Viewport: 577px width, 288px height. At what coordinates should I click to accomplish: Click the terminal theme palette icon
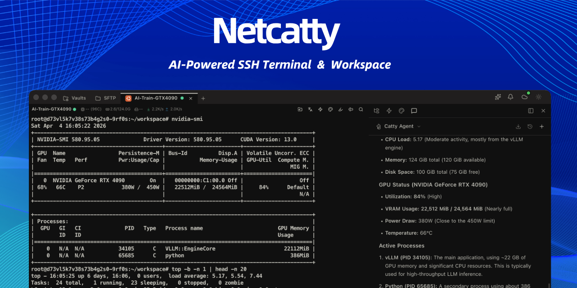(x=330, y=109)
